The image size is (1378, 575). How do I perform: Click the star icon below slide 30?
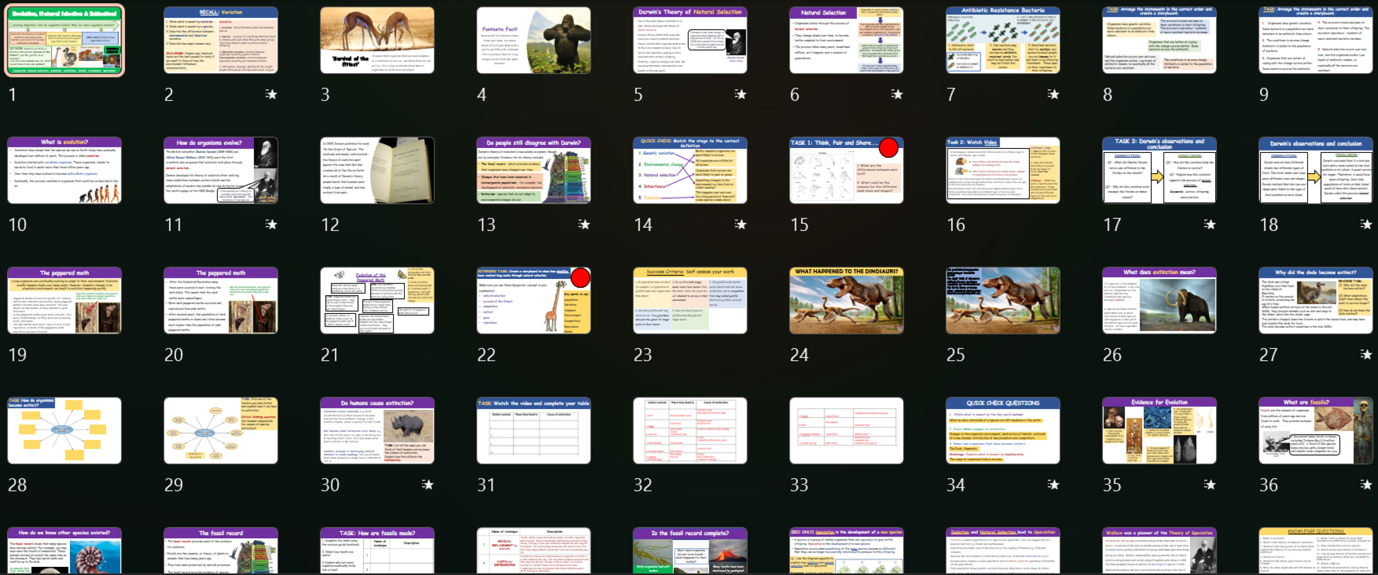427,485
